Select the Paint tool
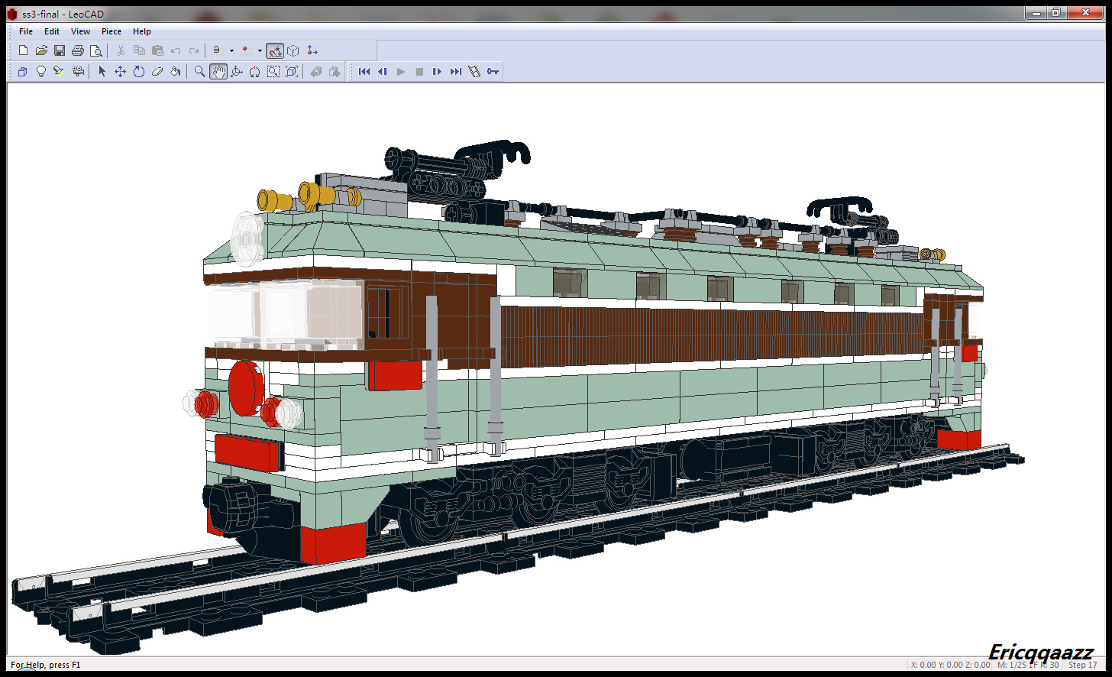1112x677 pixels. click(x=176, y=71)
